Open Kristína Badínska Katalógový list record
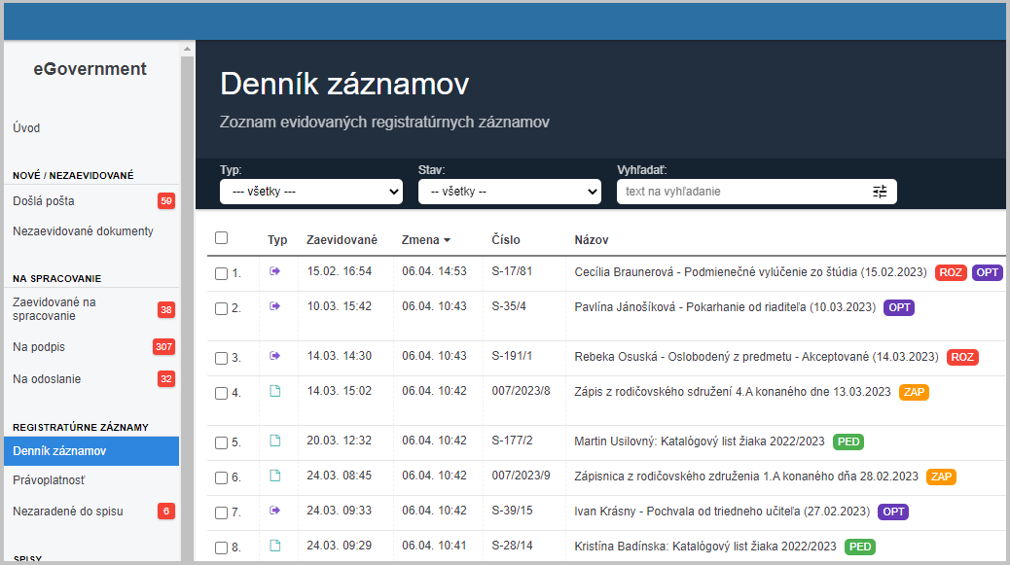Viewport: 1010px width, 565px height. tap(705, 547)
